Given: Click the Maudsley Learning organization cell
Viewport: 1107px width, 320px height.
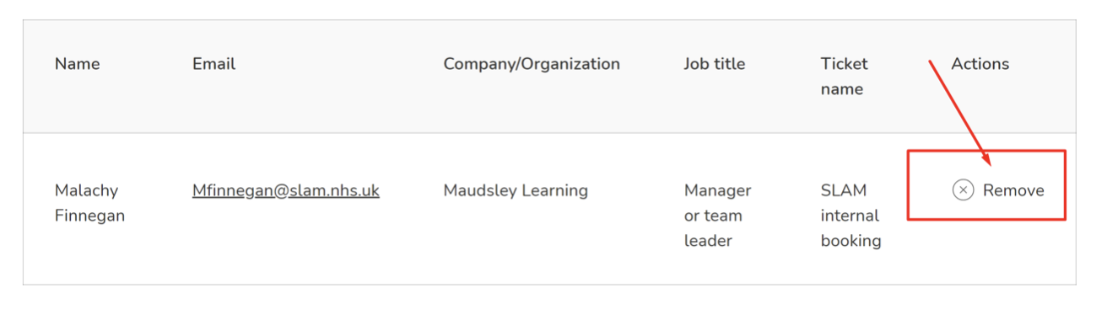Looking at the screenshot, I should click(516, 191).
